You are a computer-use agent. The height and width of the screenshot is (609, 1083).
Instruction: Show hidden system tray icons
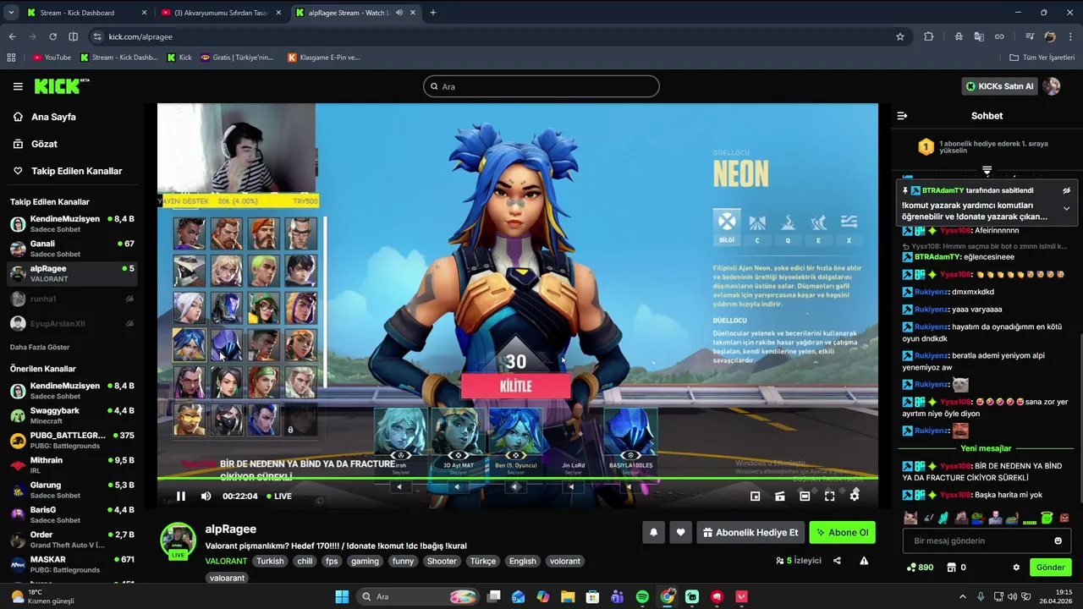(962, 596)
